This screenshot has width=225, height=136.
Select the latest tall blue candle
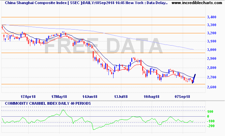[195, 77]
